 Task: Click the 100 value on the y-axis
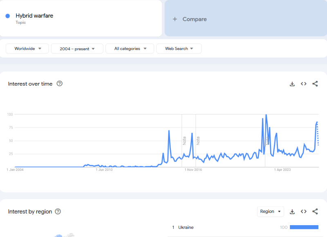point(10,114)
